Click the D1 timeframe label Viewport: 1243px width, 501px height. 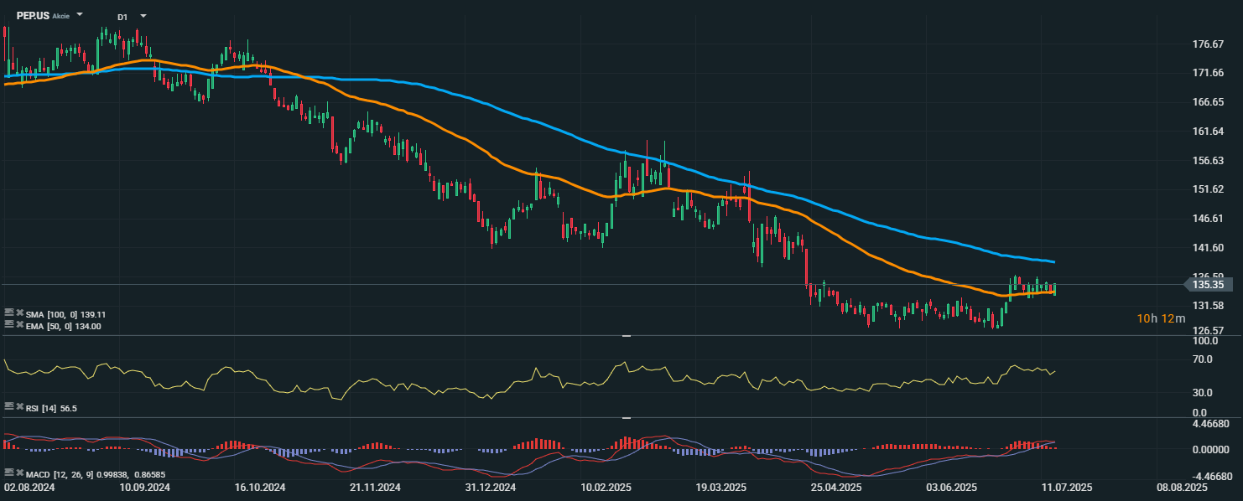click(x=122, y=17)
